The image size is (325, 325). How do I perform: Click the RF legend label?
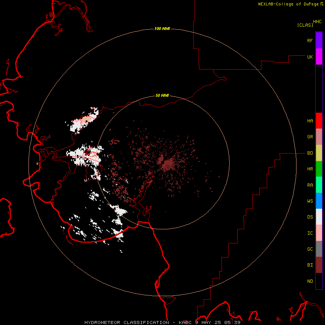tap(310, 40)
